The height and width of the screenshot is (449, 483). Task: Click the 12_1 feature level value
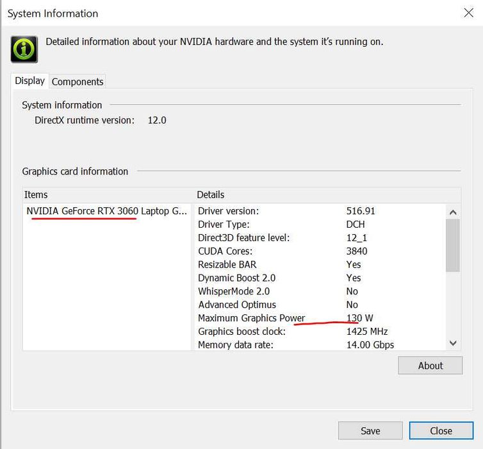click(356, 238)
